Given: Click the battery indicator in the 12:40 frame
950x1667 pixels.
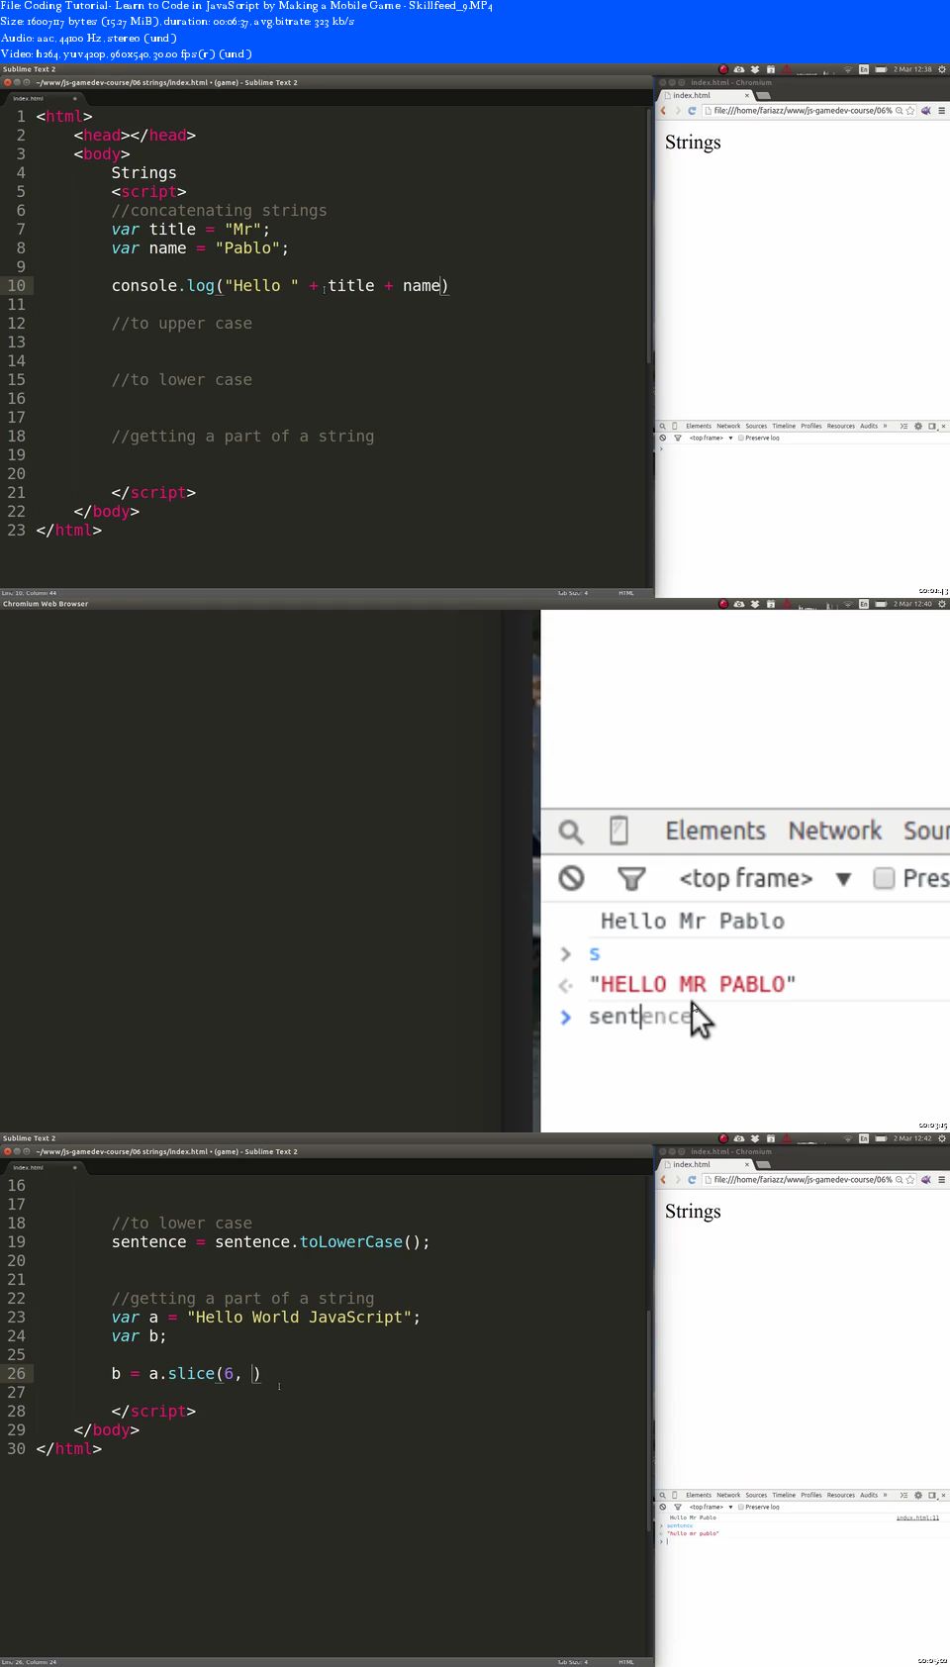Looking at the screenshot, I should tap(880, 604).
